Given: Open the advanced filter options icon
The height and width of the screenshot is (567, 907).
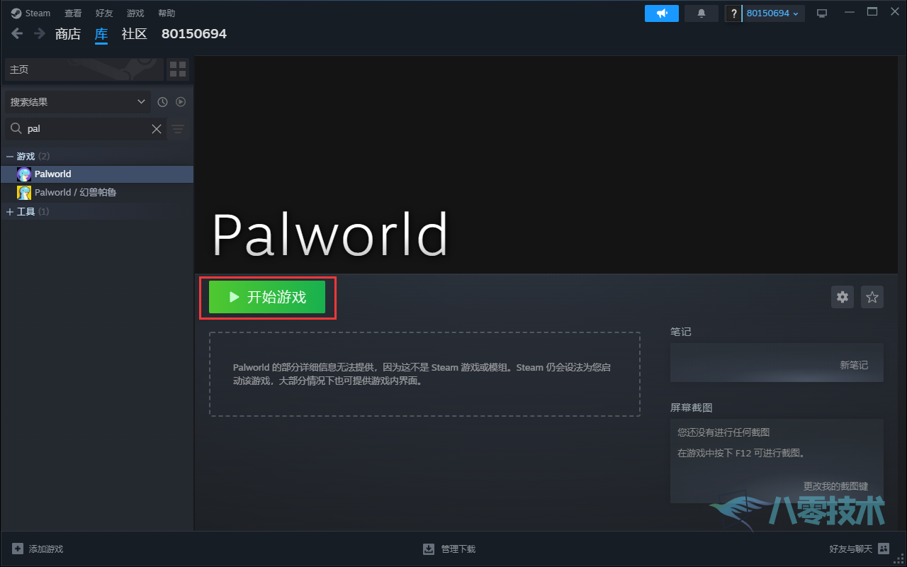Looking at the screenshot, I should (x=178, y=129).
